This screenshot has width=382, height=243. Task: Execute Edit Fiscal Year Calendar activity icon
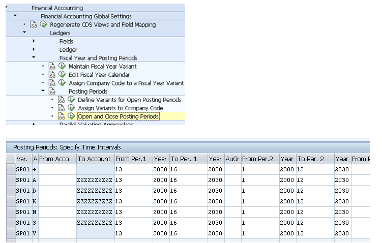[62, 74]
